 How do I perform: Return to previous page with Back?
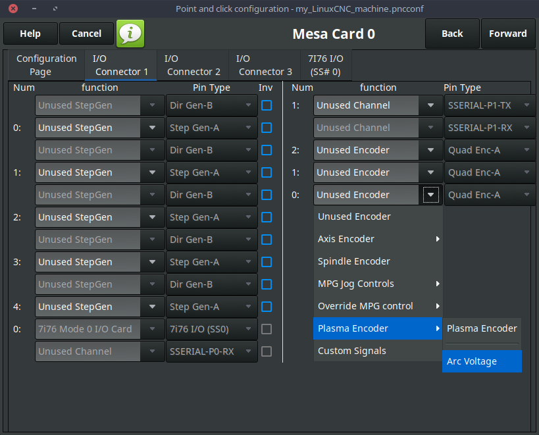(452, 34)
